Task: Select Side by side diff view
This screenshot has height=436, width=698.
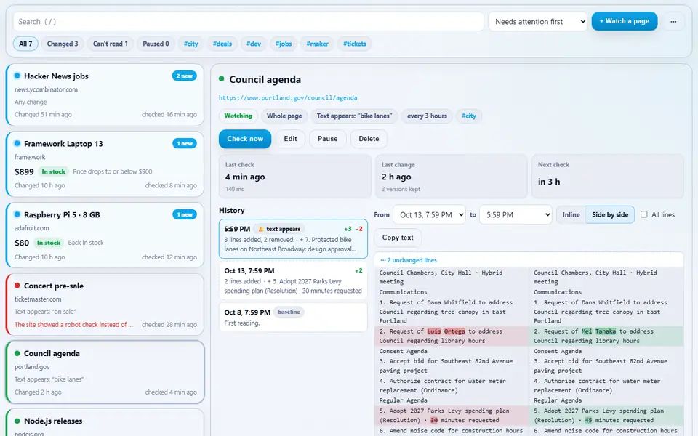Action: coord(610,215)
